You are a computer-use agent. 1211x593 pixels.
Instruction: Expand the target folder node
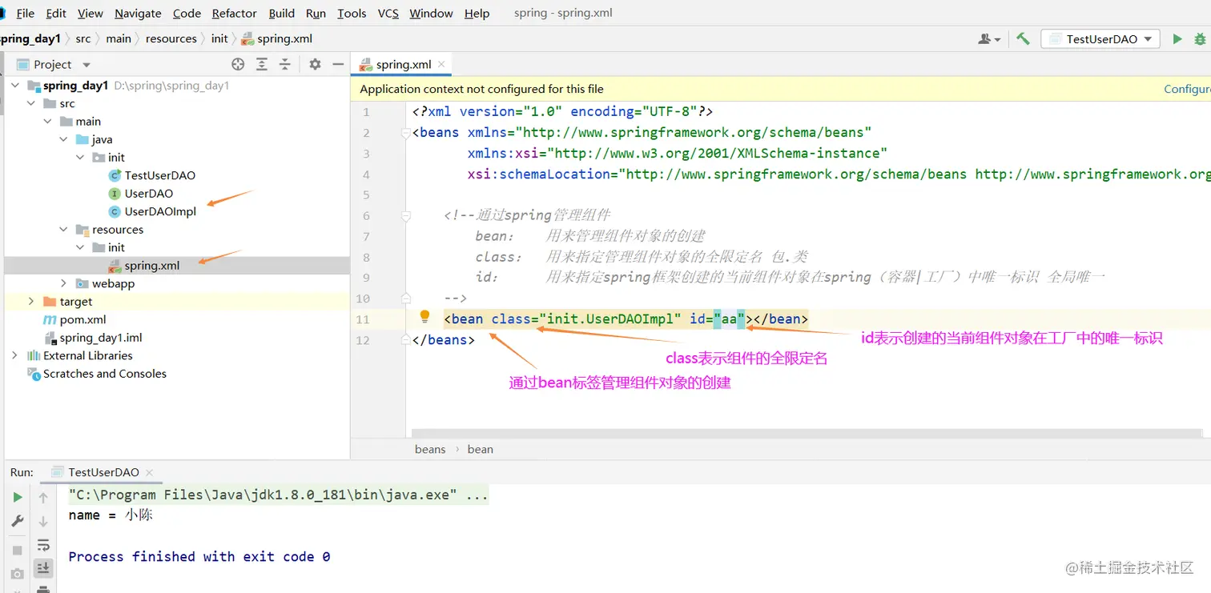pos(31,301)
